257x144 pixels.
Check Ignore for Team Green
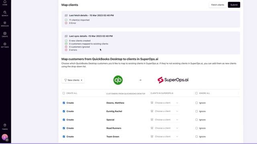pos(196,137)
